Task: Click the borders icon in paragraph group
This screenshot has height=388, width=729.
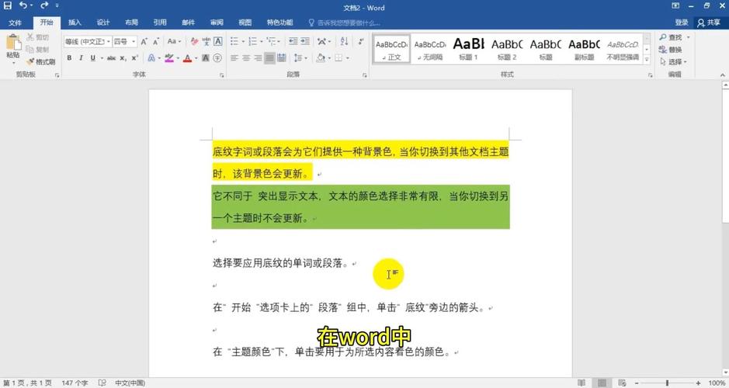Action: pos(338,58)
